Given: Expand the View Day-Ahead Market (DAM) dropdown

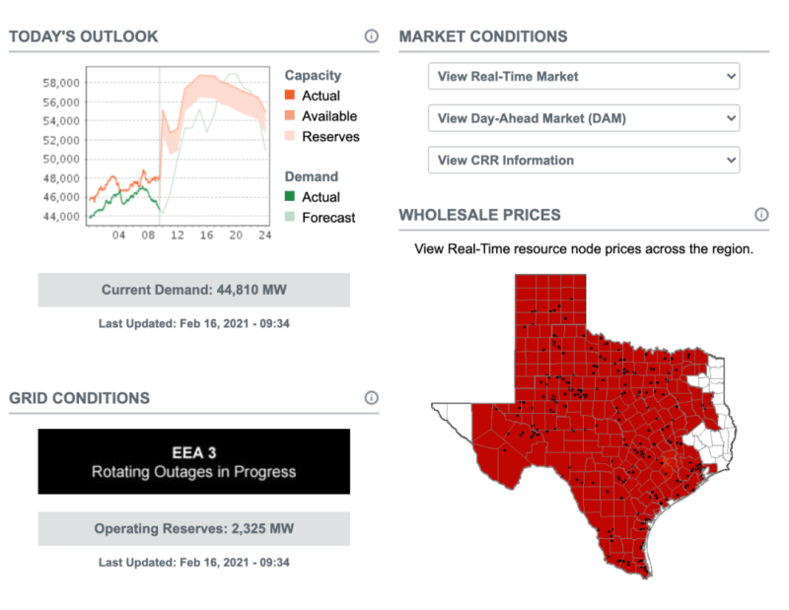Looking at the screenshot, I should [584, 118].
